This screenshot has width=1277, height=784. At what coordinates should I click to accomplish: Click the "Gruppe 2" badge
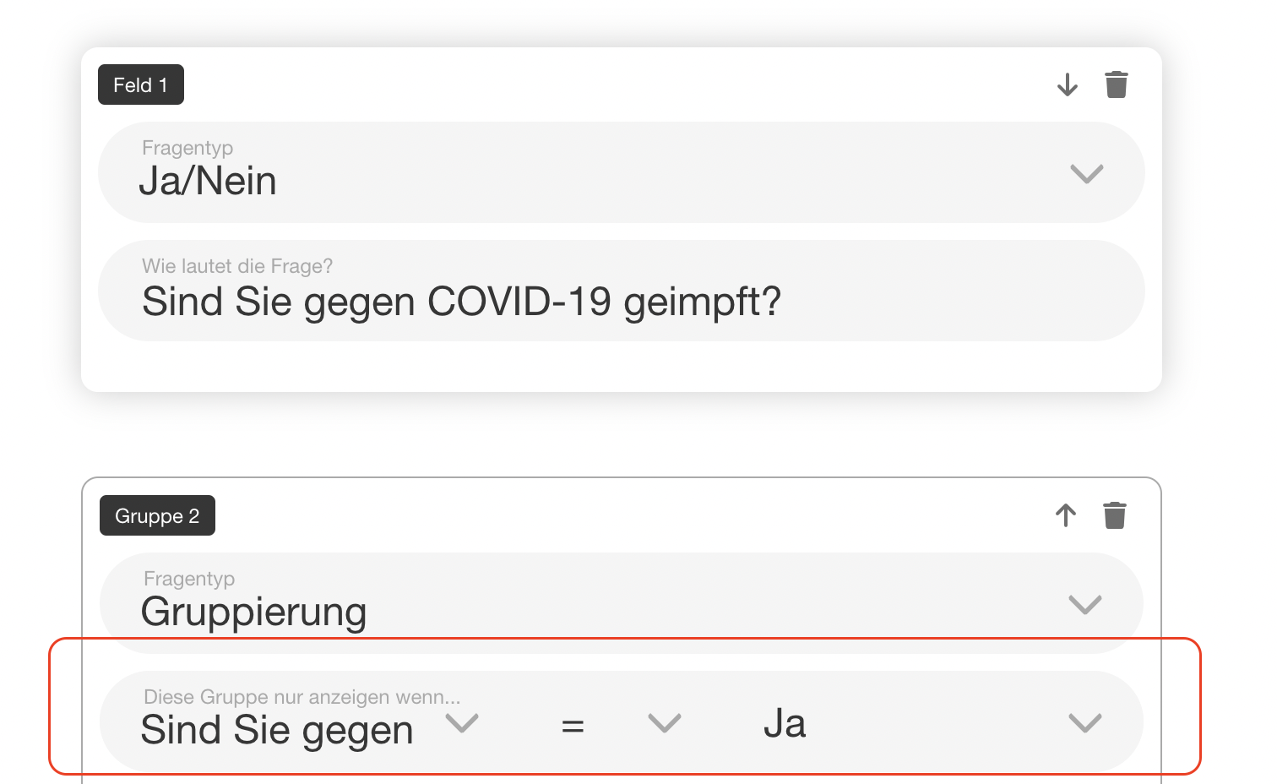click(157, 516)
